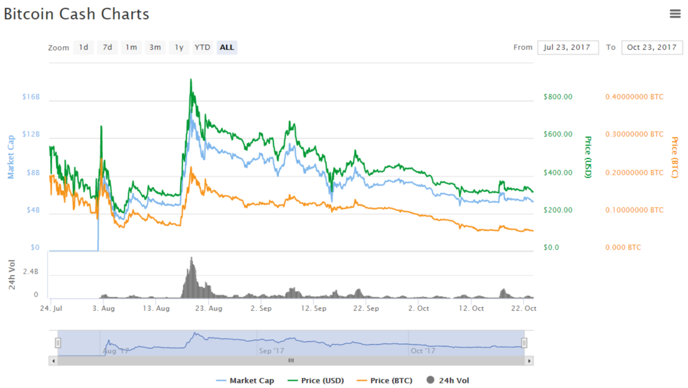Toggle Price (BTC) series in legend

[385, 381]
